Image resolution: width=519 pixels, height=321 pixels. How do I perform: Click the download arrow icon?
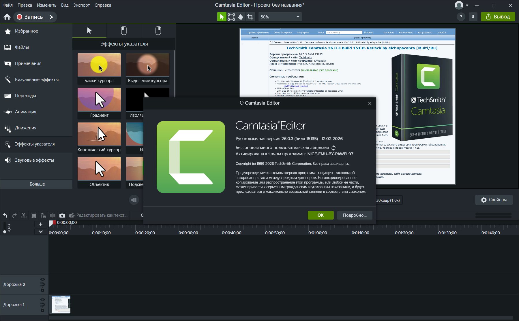473,17
